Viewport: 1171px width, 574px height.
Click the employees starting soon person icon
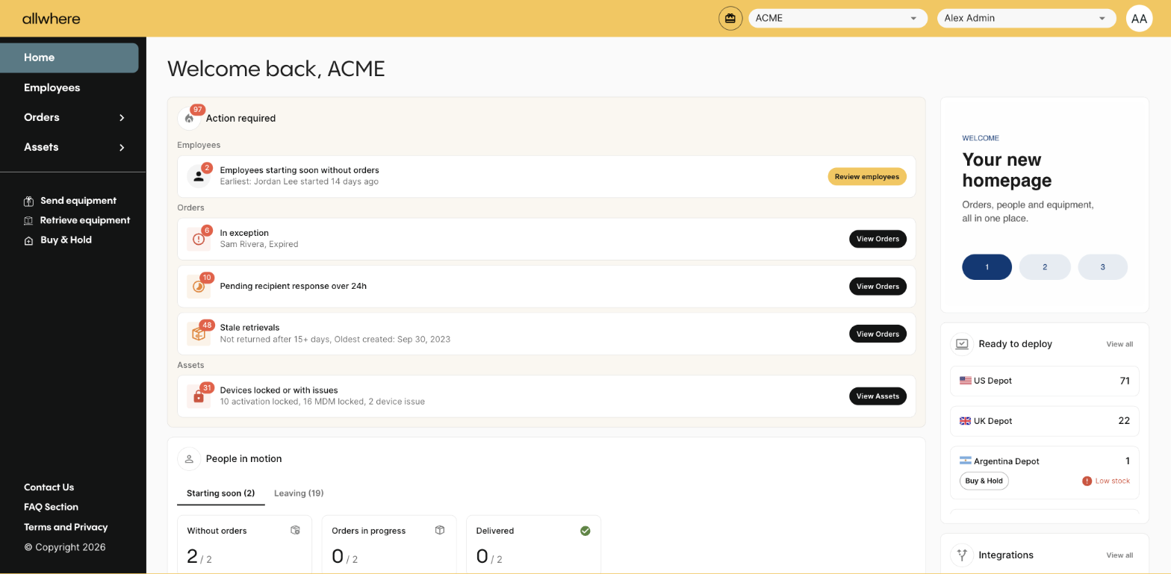[198, 176]
